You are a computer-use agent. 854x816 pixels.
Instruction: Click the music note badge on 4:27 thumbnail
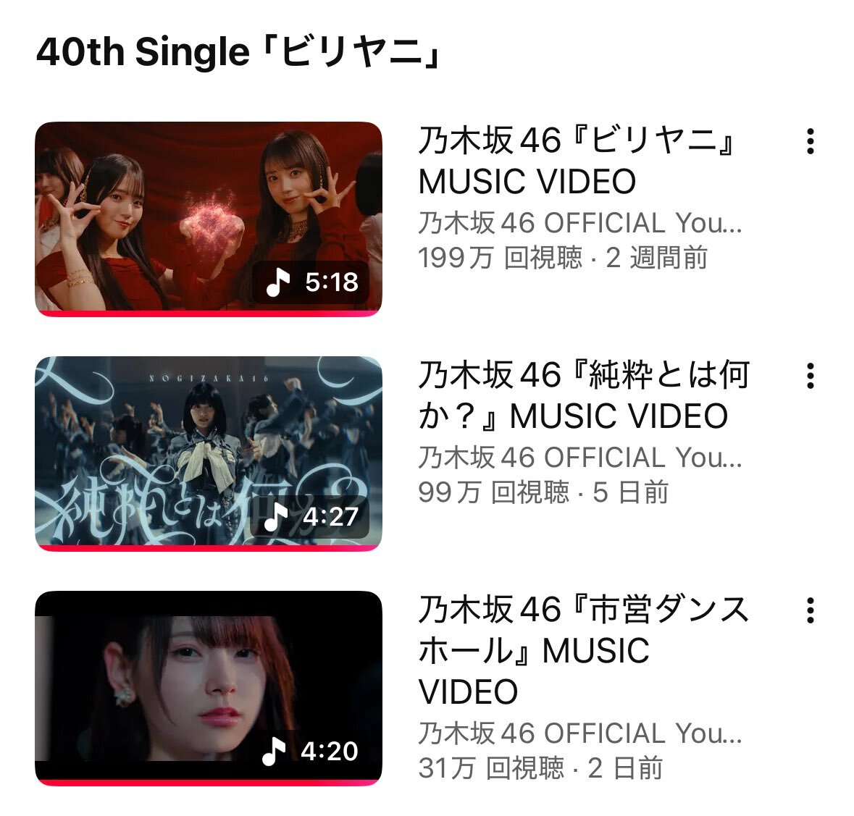tap(275, 516)
